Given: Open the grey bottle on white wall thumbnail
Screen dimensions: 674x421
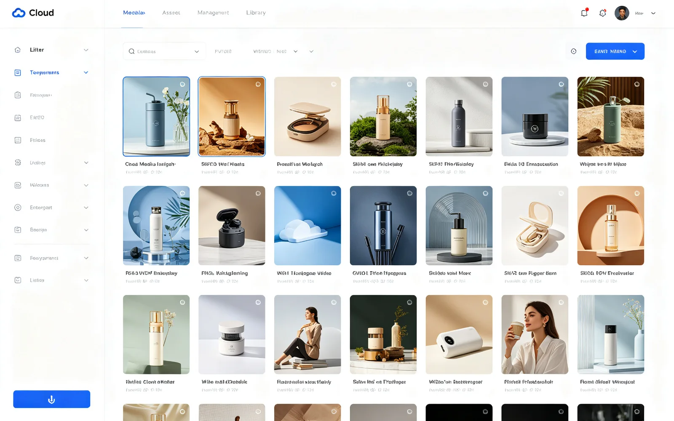Looking at the screenshot, I should point(459,117).
